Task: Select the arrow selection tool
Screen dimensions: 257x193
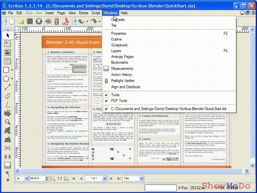Action: (7, 34)
